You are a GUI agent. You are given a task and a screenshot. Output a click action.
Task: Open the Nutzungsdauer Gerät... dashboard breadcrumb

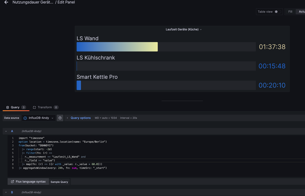(x=33, y=2)
